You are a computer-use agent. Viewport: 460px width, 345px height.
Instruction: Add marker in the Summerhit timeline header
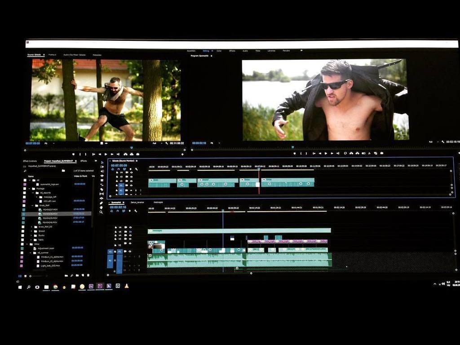click(x=130, y=211)
